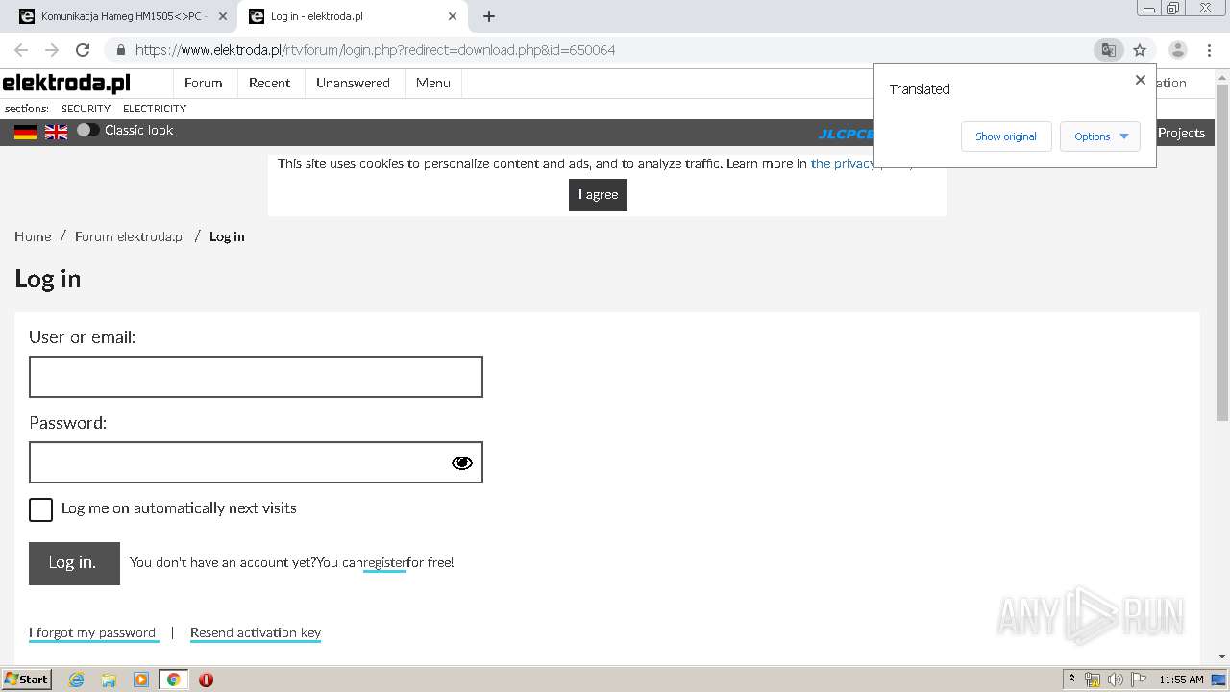
Task: Click the Log in. submit button
Action: [74, 563]
